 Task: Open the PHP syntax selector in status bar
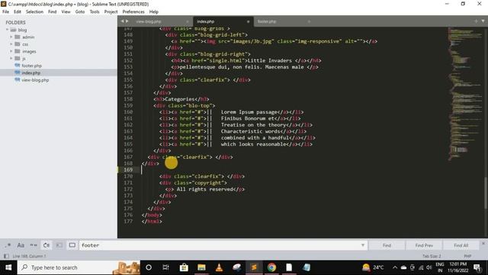(467, 256)
